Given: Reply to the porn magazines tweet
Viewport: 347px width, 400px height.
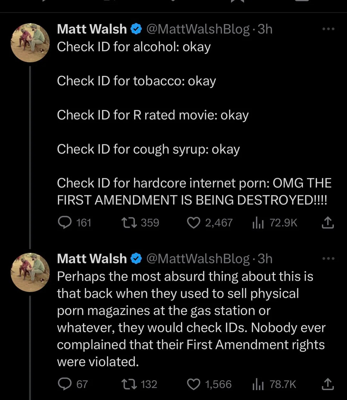Looking at the screenshot, I should [x=65, y=384].
